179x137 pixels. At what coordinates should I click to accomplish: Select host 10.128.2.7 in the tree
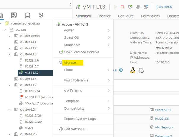tap(32, 67)
